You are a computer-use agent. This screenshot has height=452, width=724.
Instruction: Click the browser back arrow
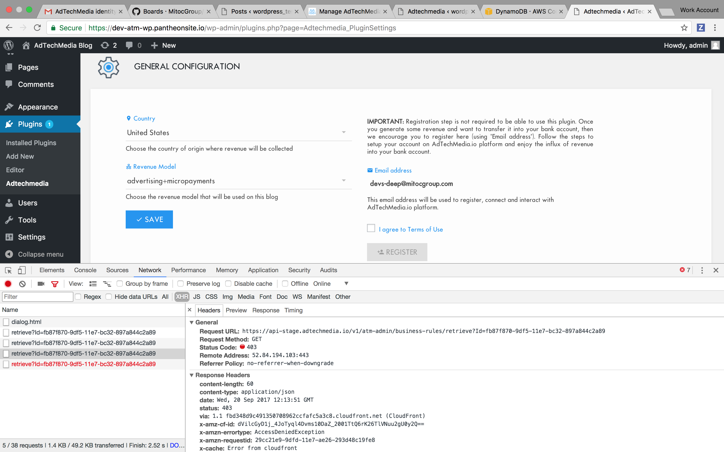point(9,28)
